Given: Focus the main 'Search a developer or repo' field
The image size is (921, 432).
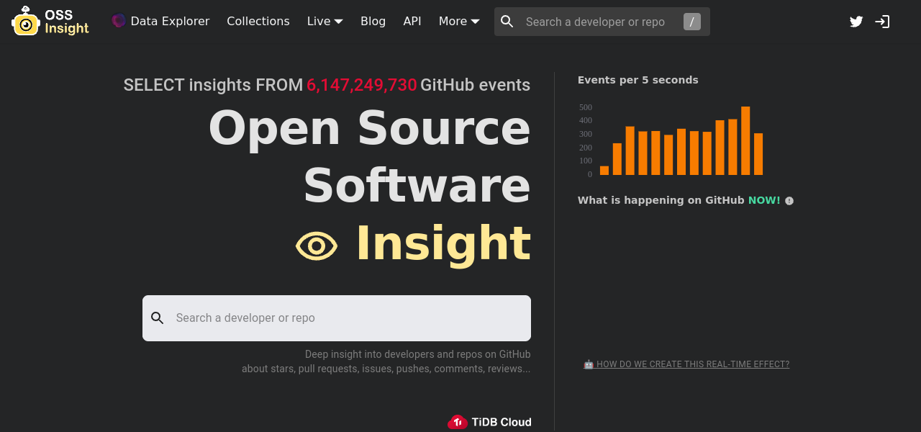Looking at the screenshot, I should pos(345,318).
